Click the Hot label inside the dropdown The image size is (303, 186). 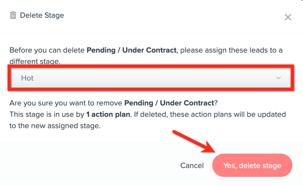pyautogui.click(x=27, y=78)
